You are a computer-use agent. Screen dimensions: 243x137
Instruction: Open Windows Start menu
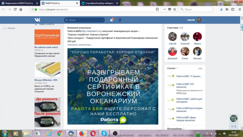[x=5, y=133]
